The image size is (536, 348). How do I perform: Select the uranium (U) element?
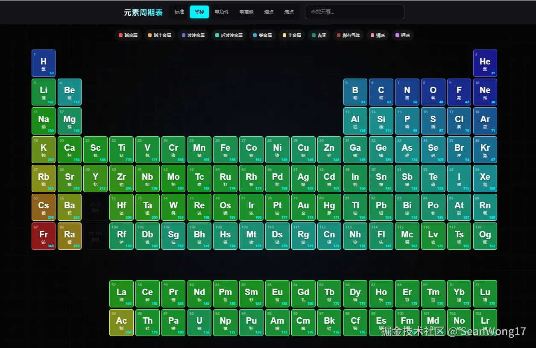coord(199,322)
